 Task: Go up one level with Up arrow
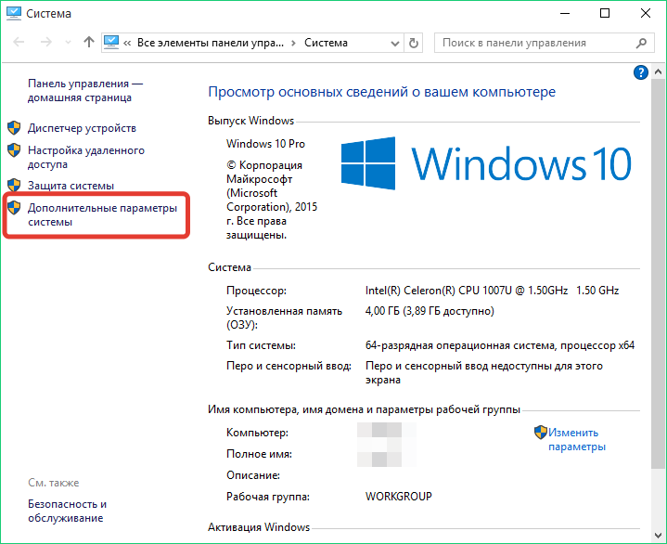[x=89, y=42]
